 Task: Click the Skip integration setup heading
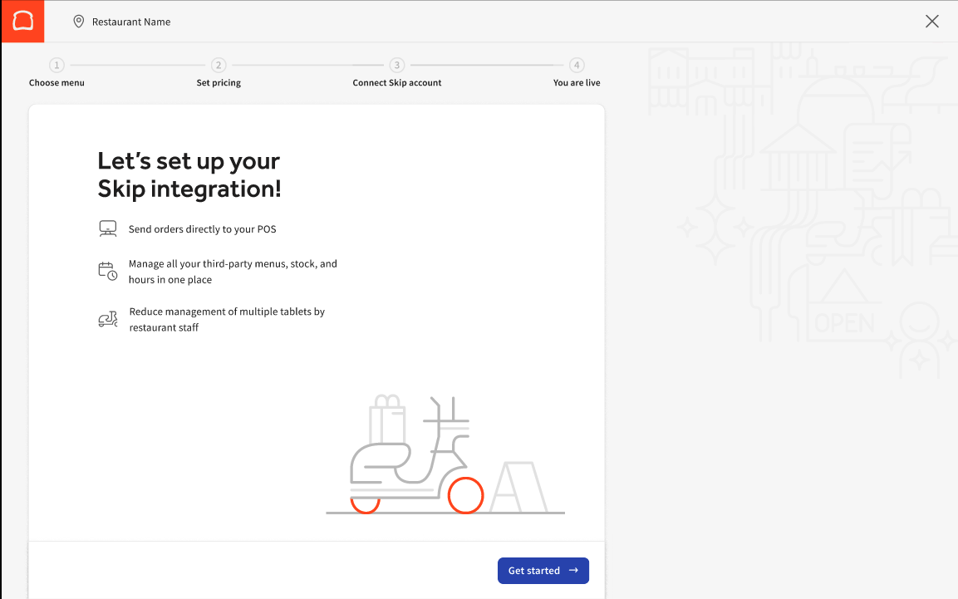click(x=189, y=174)
